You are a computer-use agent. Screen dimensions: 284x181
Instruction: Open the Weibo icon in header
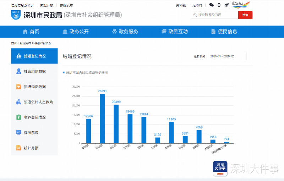[226, 5]
